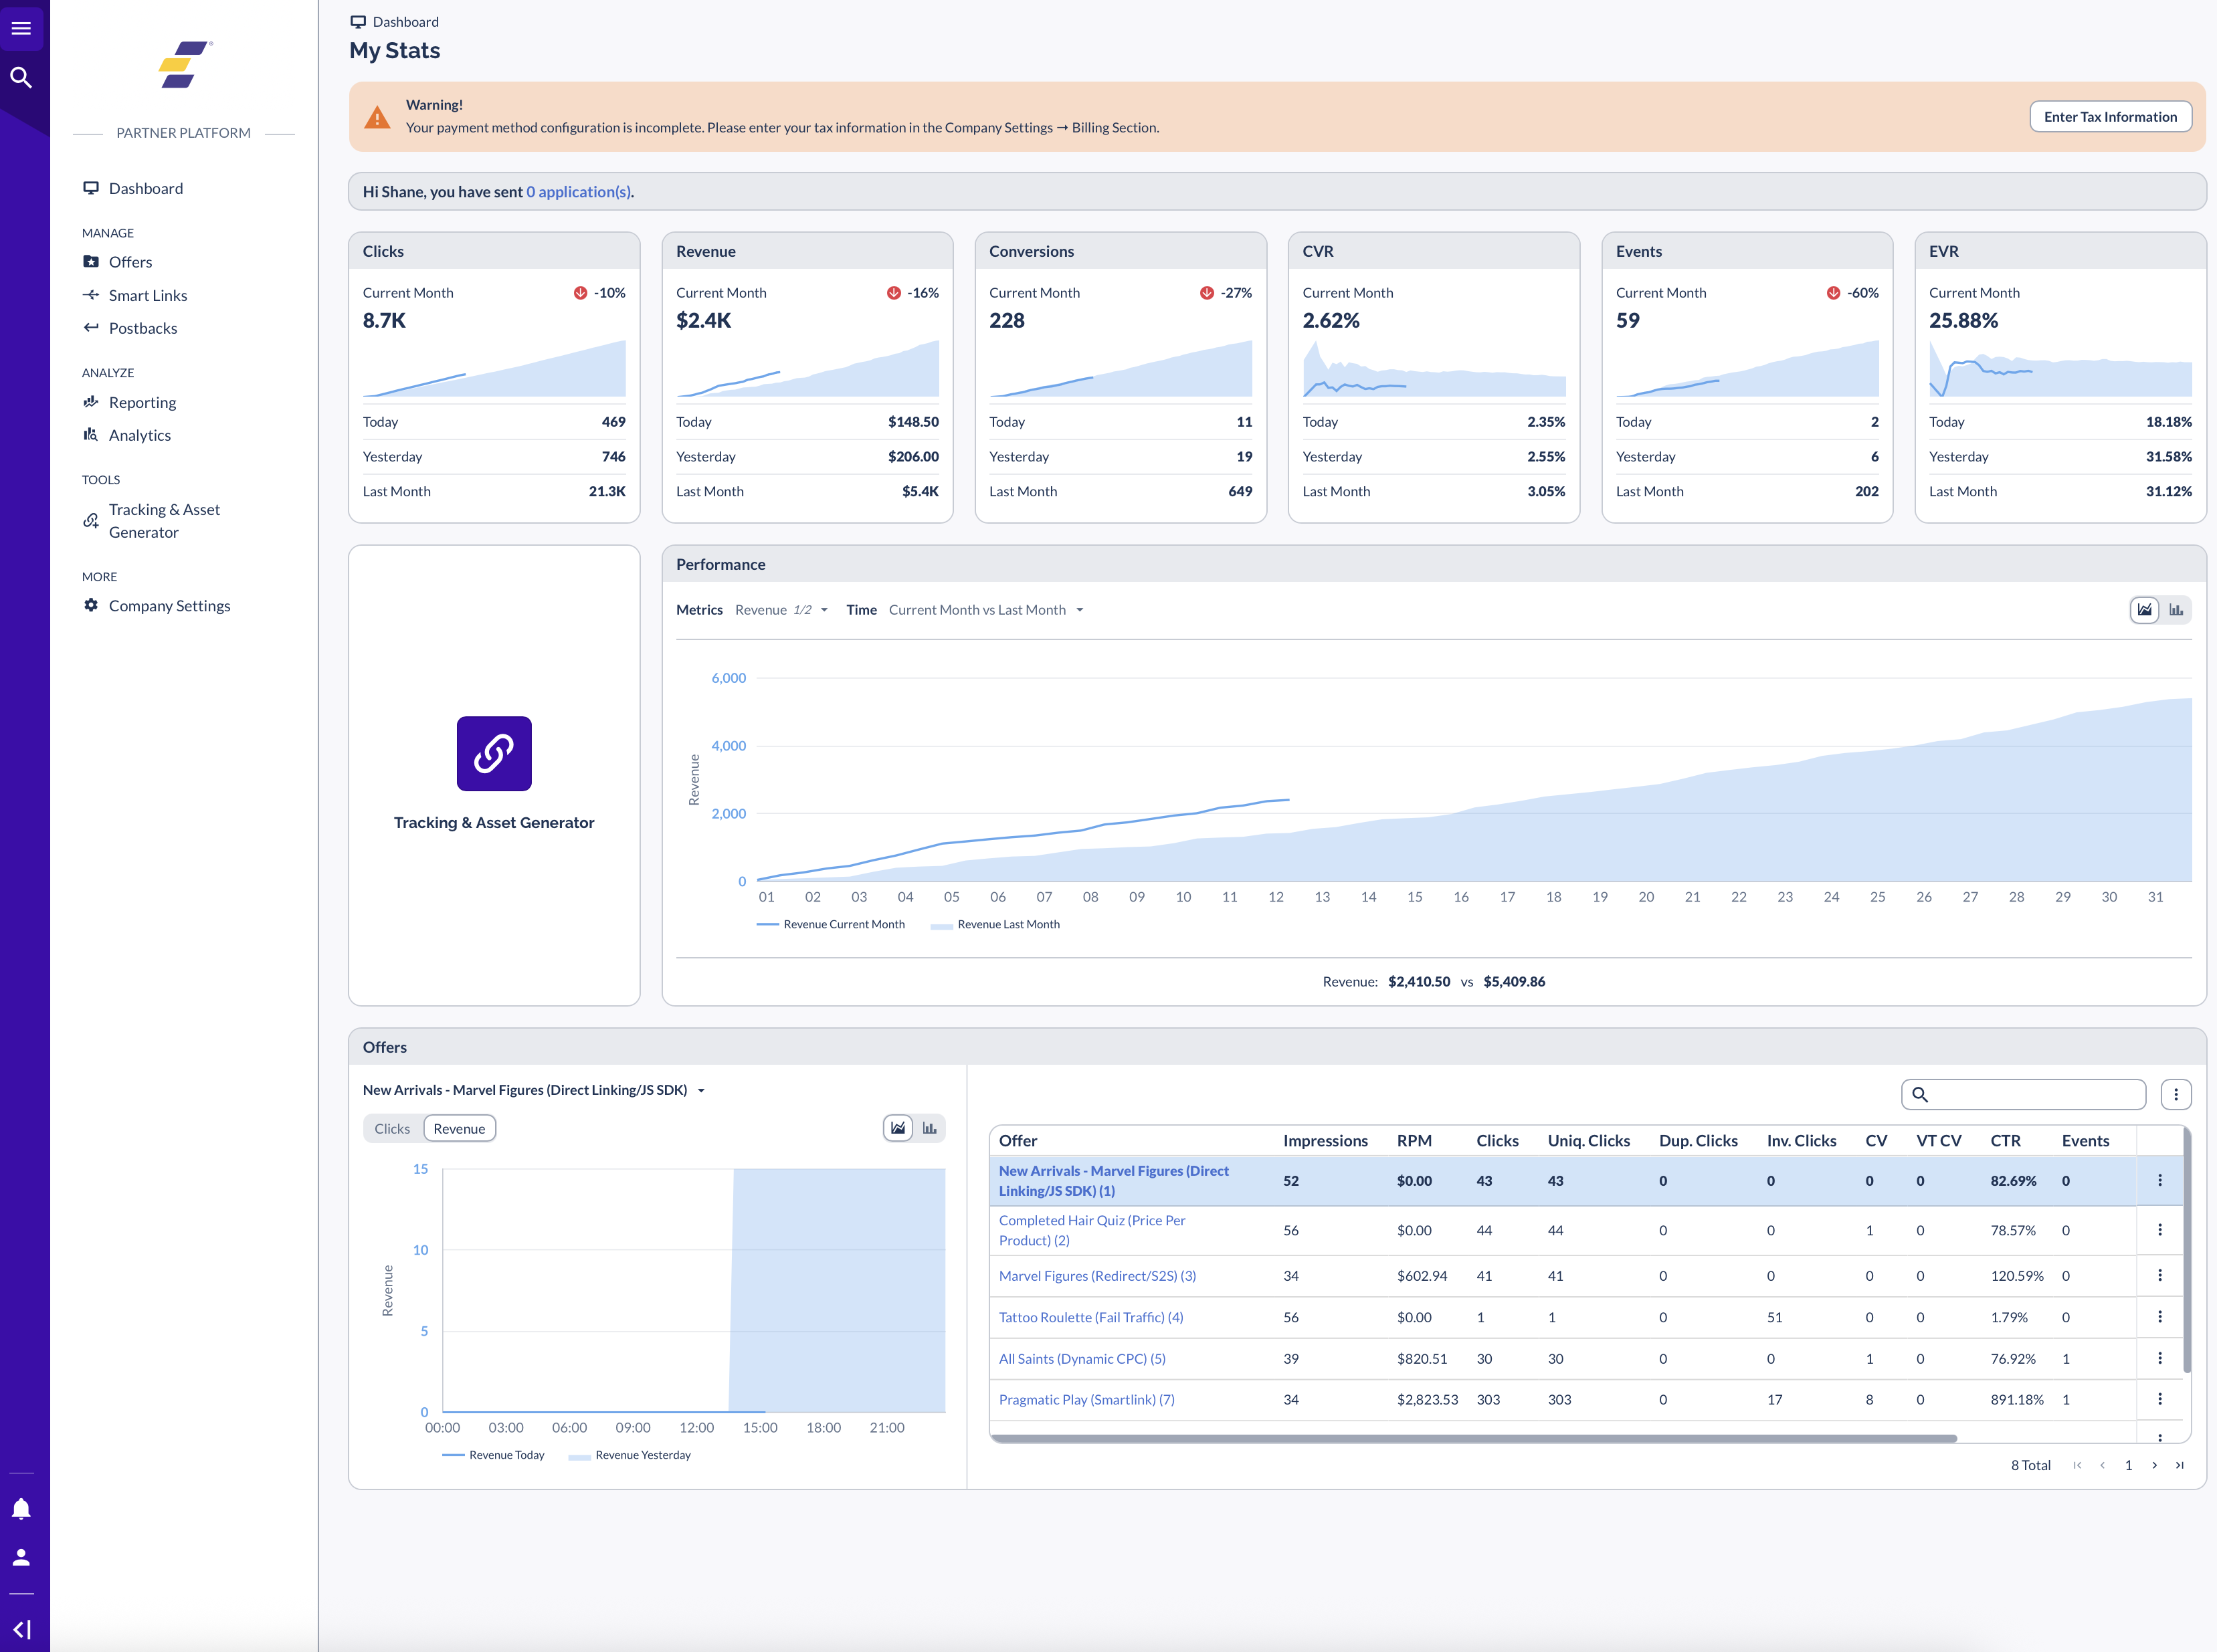The height and width of the screenshot is (1652, 2217).
Task: Open the user profile icon
Action: pos(21,1557)
